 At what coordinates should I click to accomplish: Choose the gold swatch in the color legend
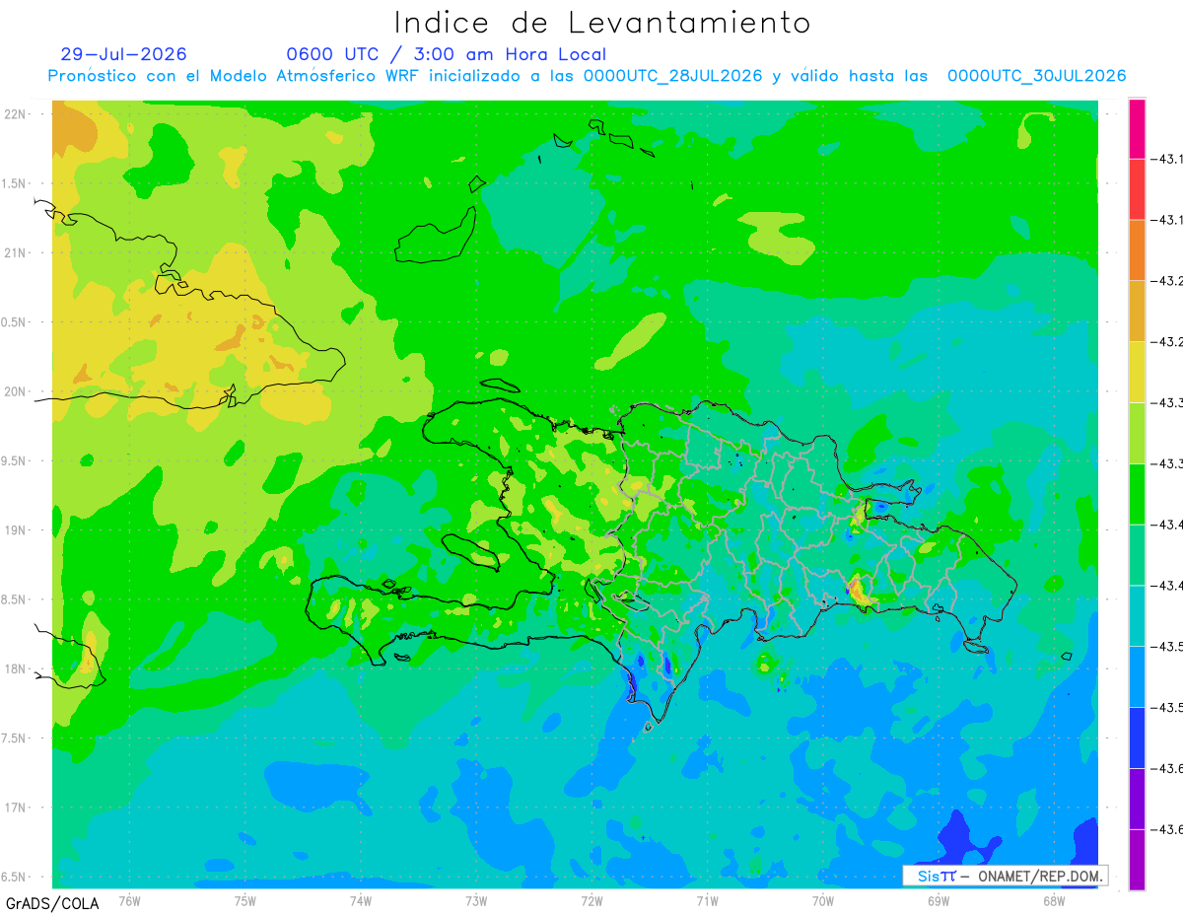(1137, 312)
